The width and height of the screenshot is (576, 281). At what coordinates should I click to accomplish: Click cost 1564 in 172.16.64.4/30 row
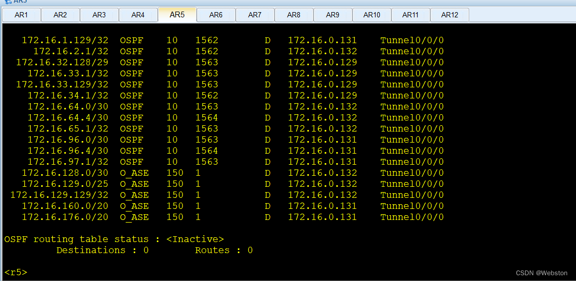(x=206, y=117)
